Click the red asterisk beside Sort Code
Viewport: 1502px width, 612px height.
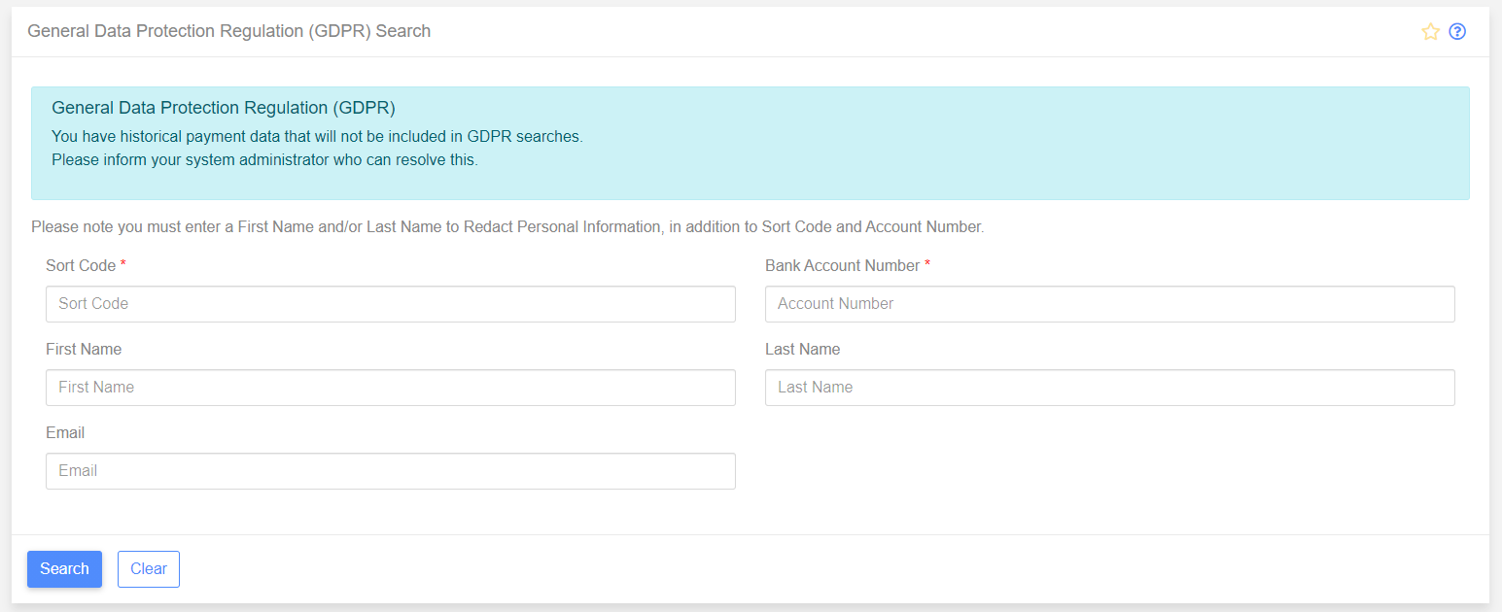(x=123, y=265)
